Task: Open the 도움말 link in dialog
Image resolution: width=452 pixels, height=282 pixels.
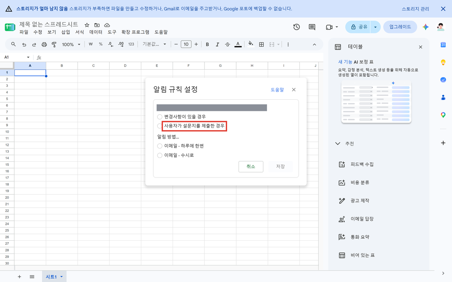Action: point(277,90)
